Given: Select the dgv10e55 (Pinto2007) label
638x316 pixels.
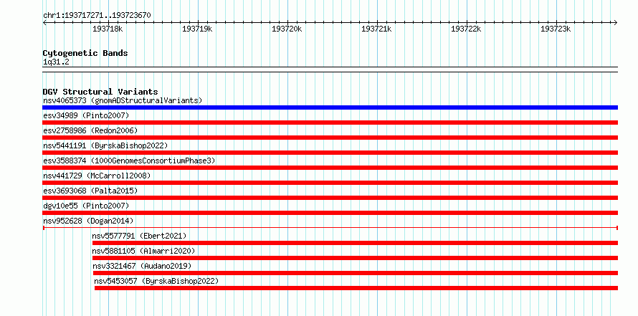Looking at the screenshot, I should (86, 206).
